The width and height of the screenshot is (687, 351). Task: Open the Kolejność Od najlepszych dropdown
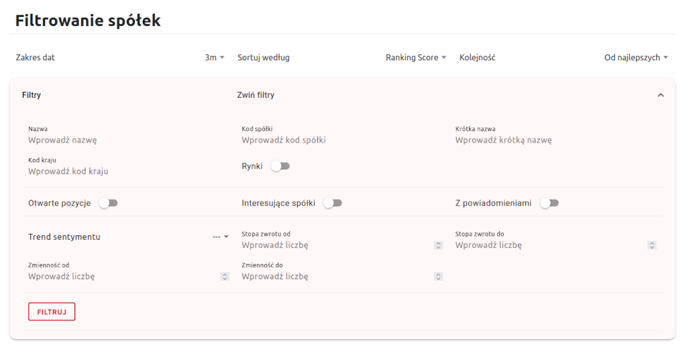(x=636, y=58)
